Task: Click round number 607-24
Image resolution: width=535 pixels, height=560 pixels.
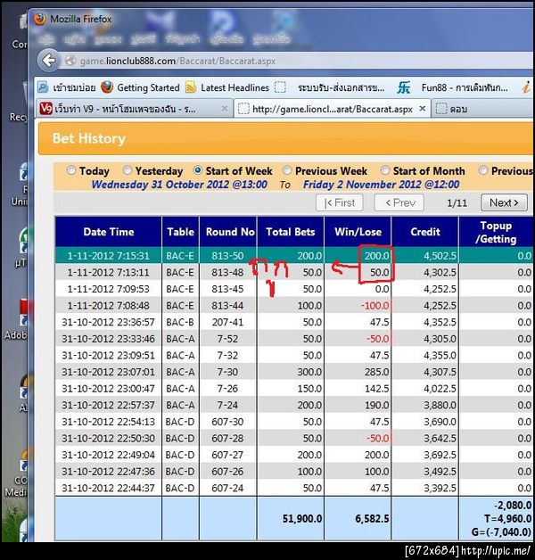Action: pos(227,488)
